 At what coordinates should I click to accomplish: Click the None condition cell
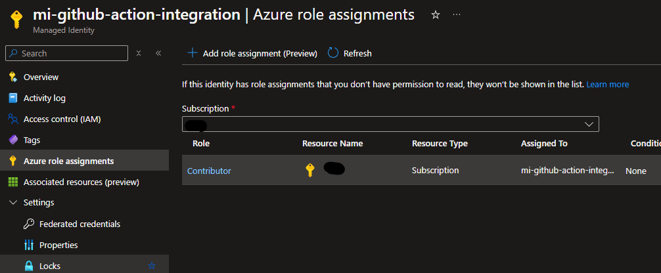[636, 171]
